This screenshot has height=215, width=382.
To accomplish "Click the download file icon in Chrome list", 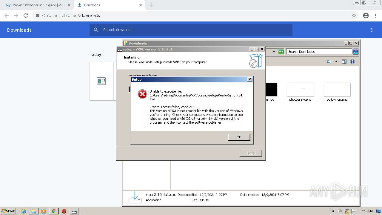I will point(101,81).
